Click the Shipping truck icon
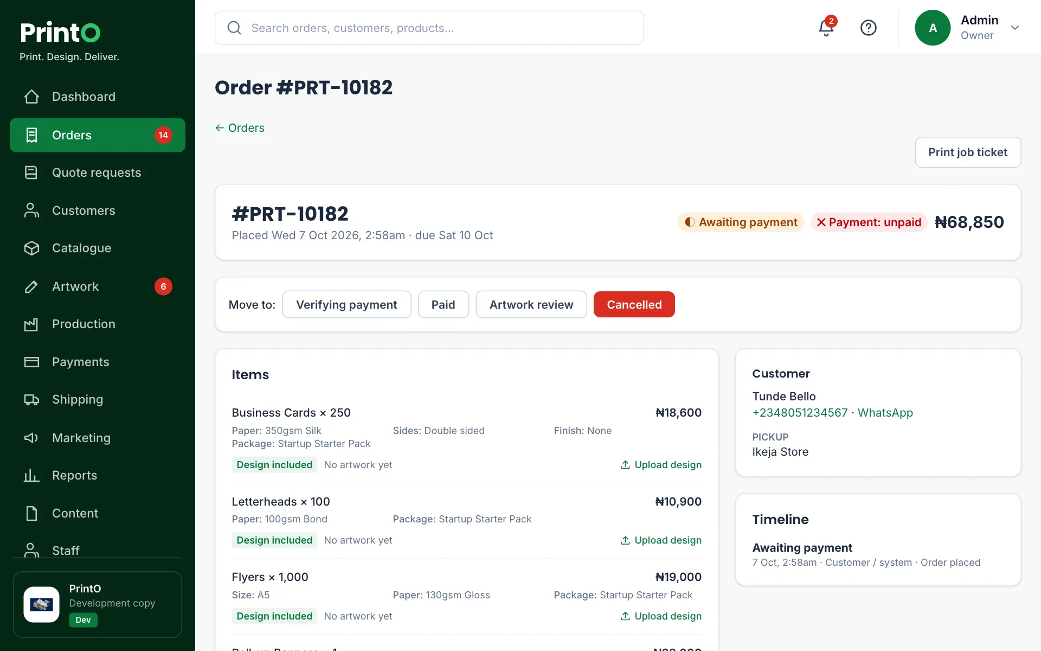The width and height of the screenshot is (1041, 651). [31, 400]
